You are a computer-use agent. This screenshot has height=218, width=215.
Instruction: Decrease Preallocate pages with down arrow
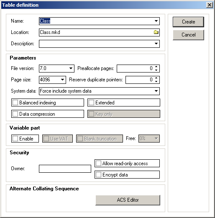click(x=156, y=70)
